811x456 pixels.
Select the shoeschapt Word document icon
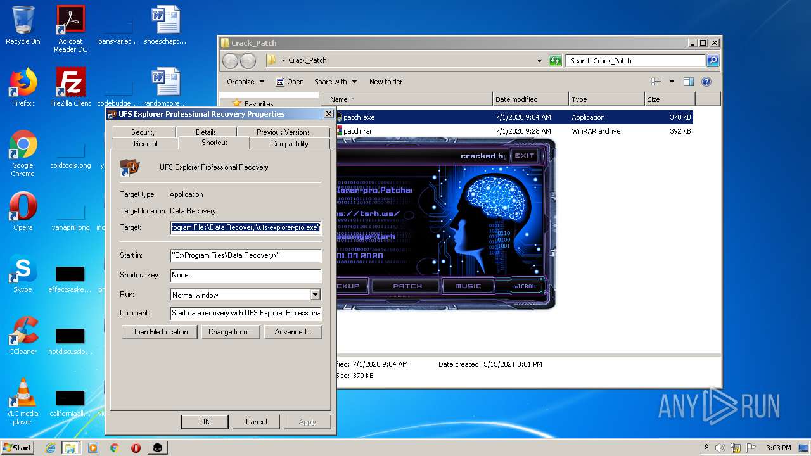[x=165, y=25]
